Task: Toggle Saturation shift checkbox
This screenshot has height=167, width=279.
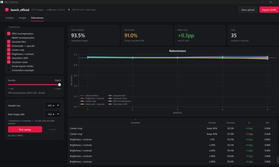Action: tap(9, 58)
